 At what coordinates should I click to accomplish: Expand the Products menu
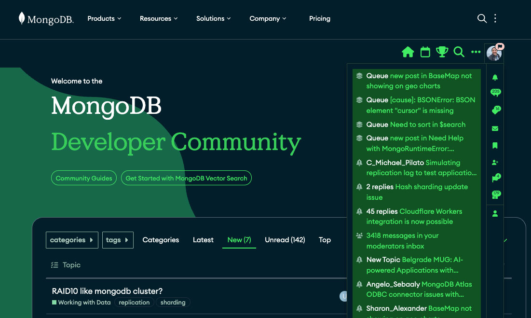point(104,19)
